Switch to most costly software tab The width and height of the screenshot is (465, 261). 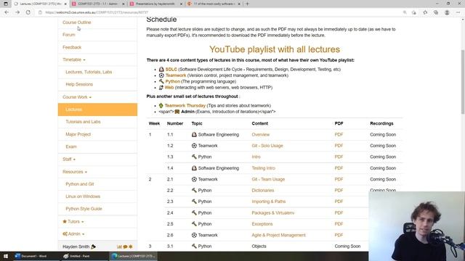(x=214, y=4)
